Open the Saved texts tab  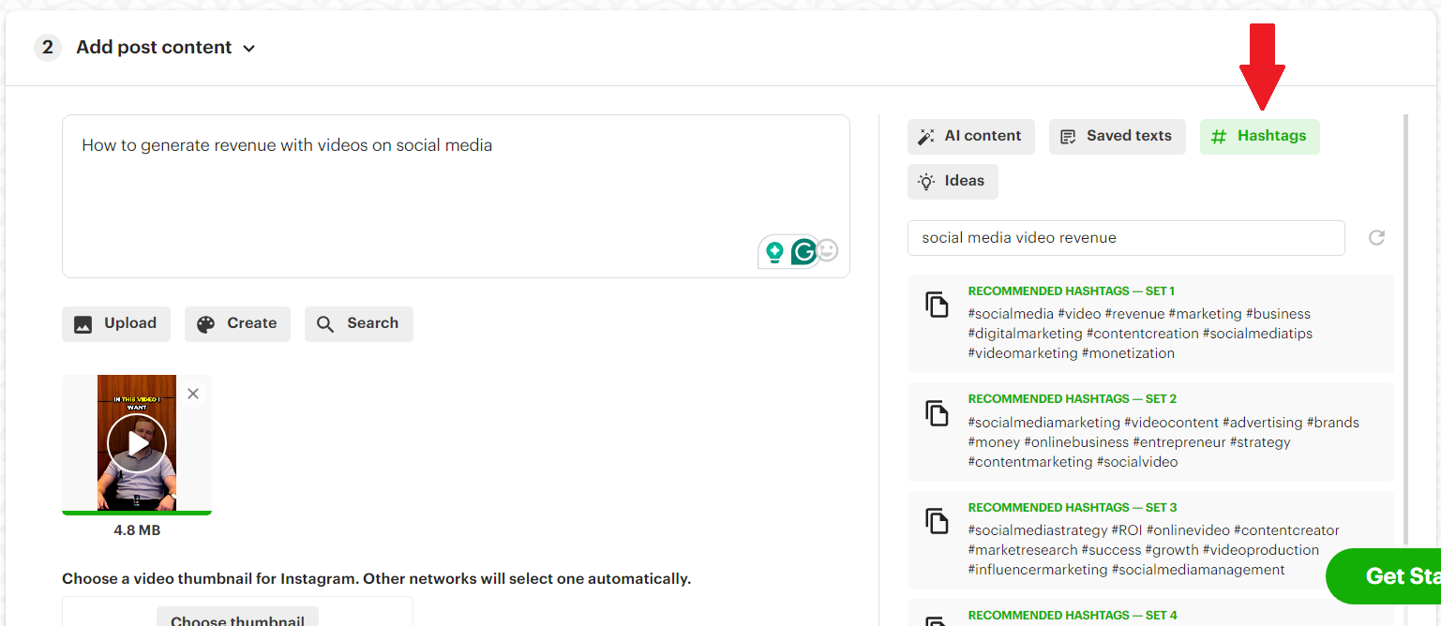click(1117, 137)
